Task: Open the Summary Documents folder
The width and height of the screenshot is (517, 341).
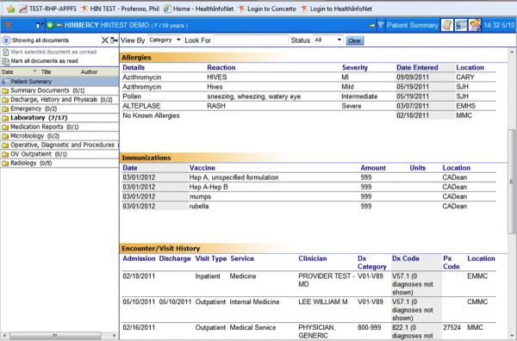Action: [59, 90]
